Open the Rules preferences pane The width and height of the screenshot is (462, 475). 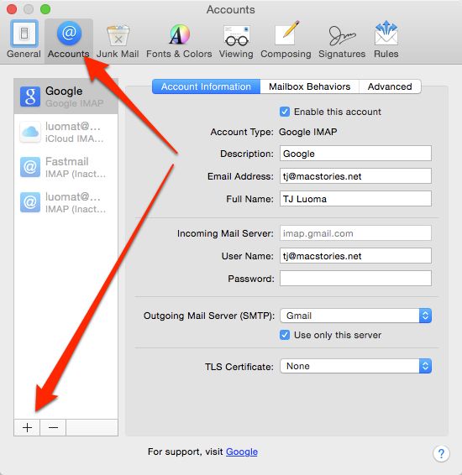[386, 39]
